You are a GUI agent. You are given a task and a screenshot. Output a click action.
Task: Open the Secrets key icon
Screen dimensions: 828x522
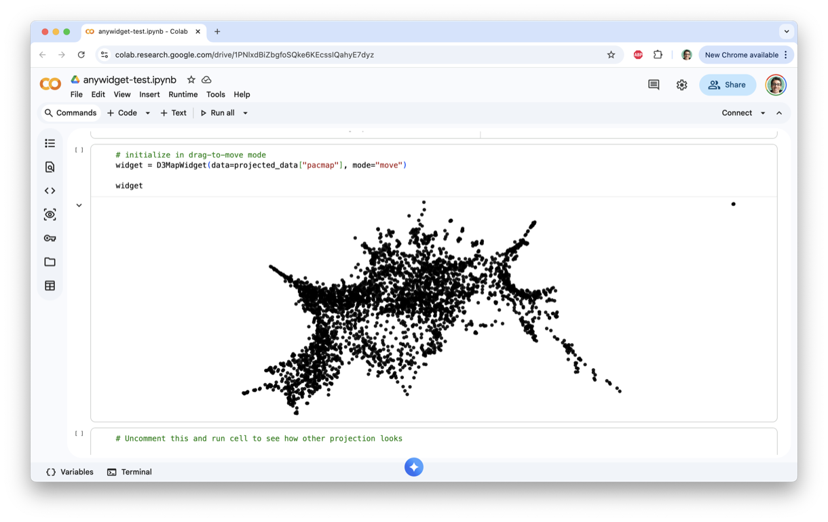[50, 238]
